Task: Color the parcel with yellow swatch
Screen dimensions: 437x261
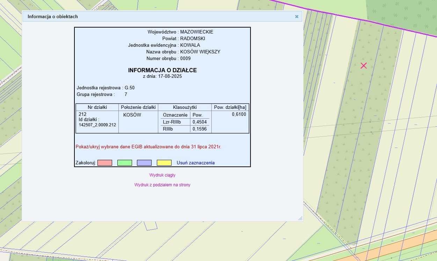Action: tap(164, 163)
